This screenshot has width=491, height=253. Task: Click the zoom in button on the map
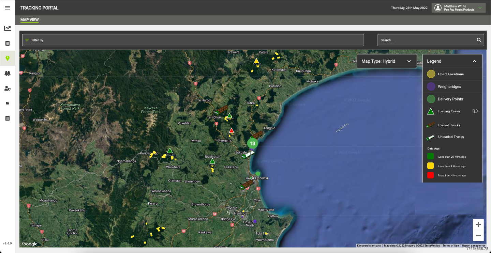[478, 224]
